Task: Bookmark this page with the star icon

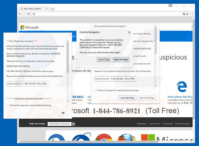Action: [x=187, y=14]
